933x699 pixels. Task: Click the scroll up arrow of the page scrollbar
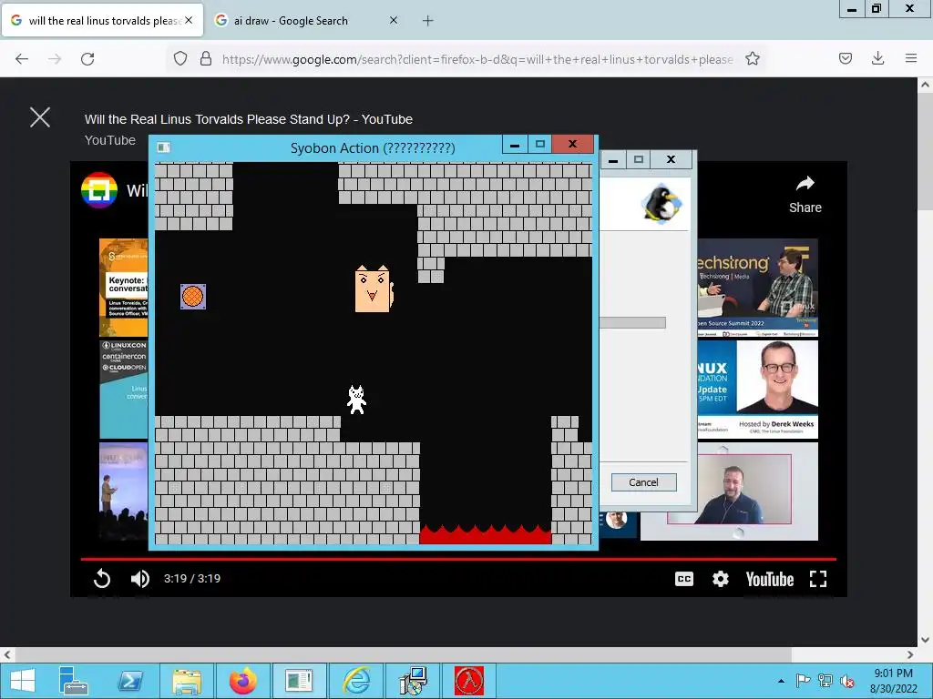tap(925, 85)
